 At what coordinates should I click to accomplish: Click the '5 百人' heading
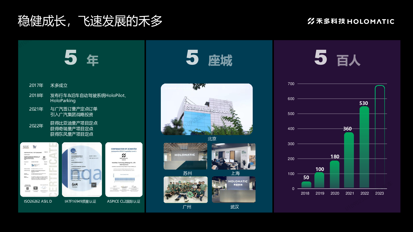tap(337, 58)
